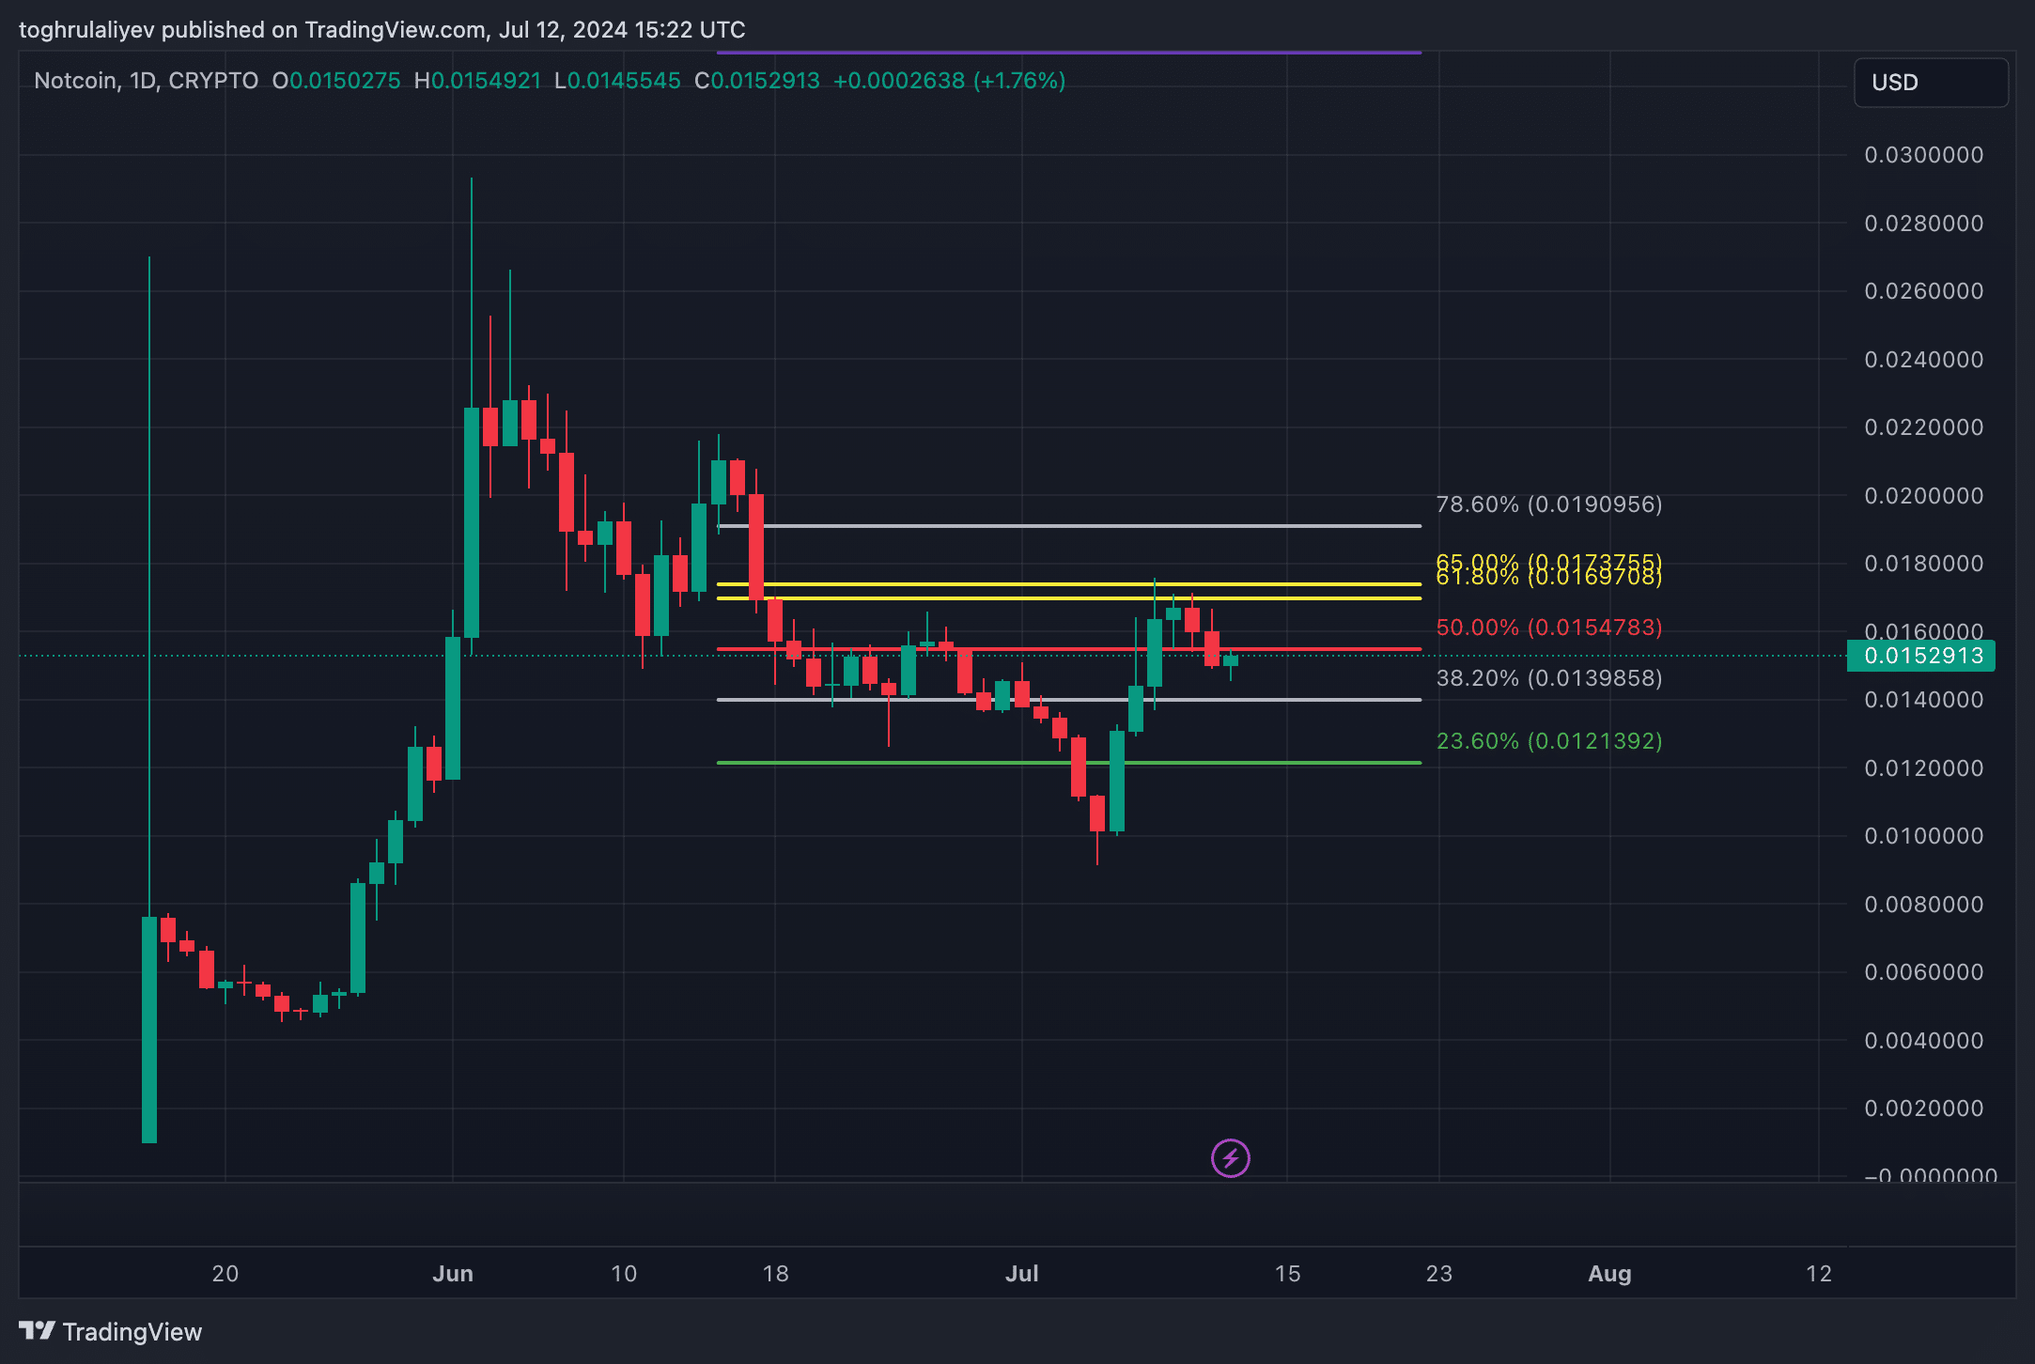Click the 23 date label on time axis
This screenshot has width=2035, height=1364.
[1439, 1274]
